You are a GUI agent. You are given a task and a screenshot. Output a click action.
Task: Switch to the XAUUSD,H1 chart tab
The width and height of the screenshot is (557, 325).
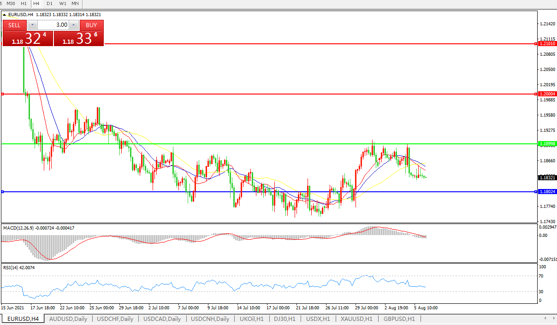[357, 319]
